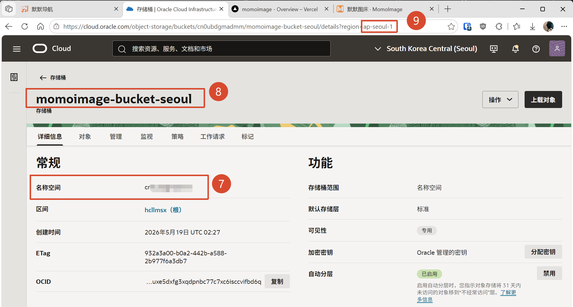Screen dimensions: 573x307
Task: Click the ETag value 932a3a00-b0a2-442b-a588-2b977f6a3db7
Action: [x=186, y=257]
